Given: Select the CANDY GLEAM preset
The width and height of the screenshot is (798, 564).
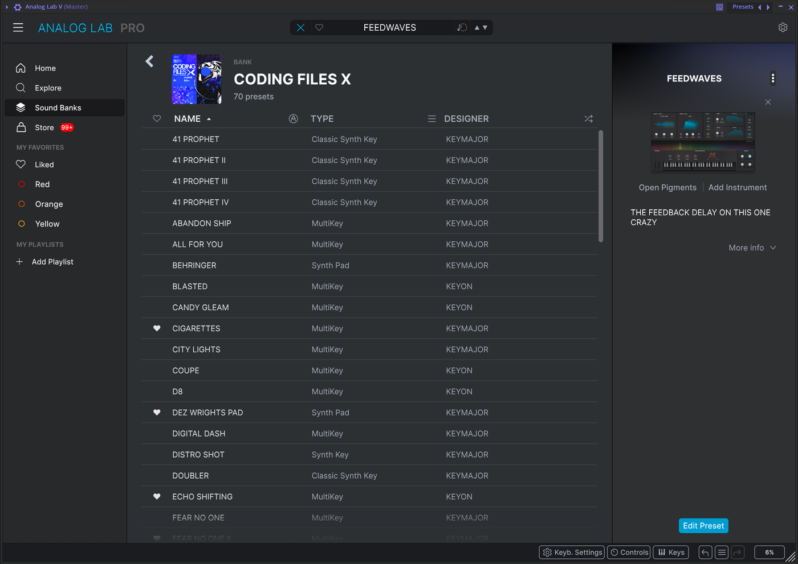Looking at the screenshot, I should [369, 308].
